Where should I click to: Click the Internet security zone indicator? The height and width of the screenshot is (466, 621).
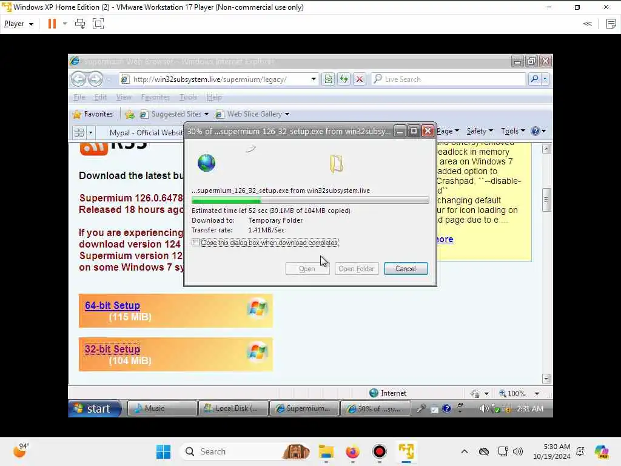coord(388,393)
